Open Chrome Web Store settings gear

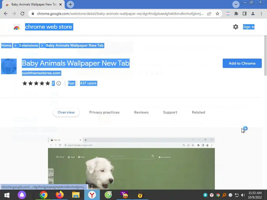point(236,27)
